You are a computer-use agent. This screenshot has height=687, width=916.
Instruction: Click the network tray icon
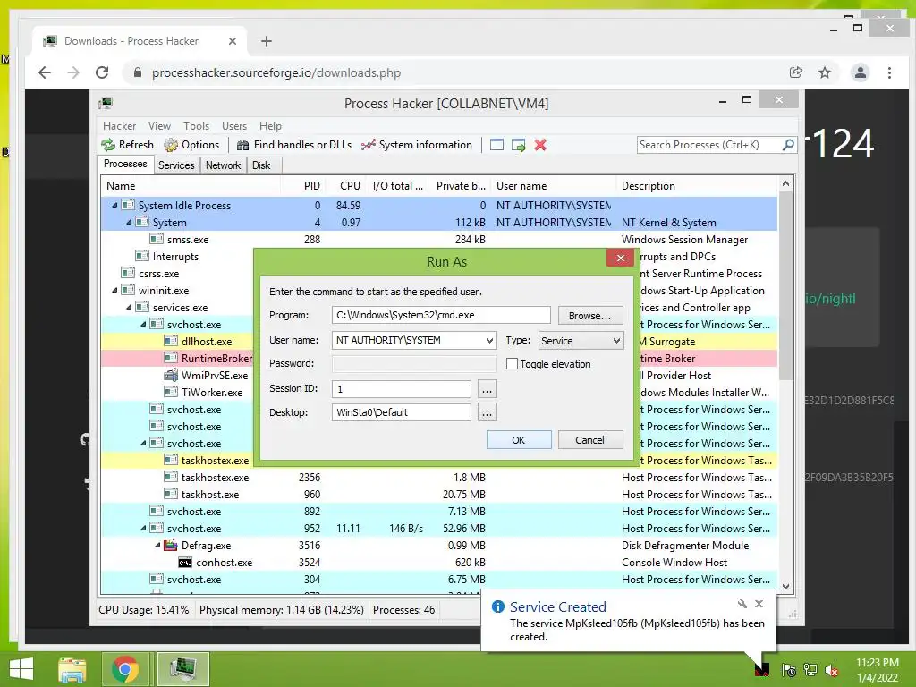[810, 670]
